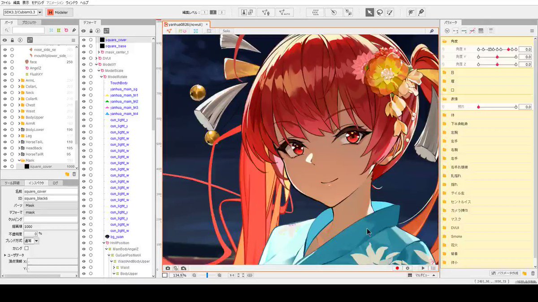Select the eyedropper pen tool in top toolbar
Image resolution: width=538 pixels, height=302 pixels.
tap(421, 13)
